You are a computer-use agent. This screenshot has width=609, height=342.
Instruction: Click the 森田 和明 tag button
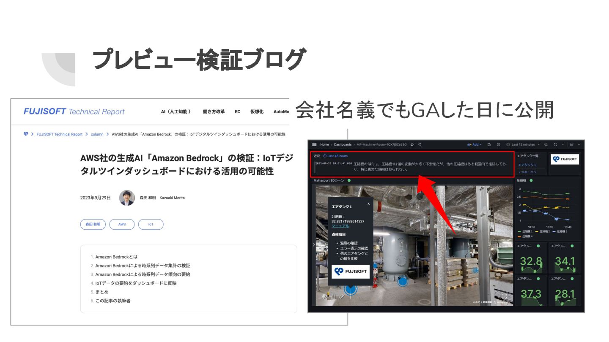(x=93, y=224)
